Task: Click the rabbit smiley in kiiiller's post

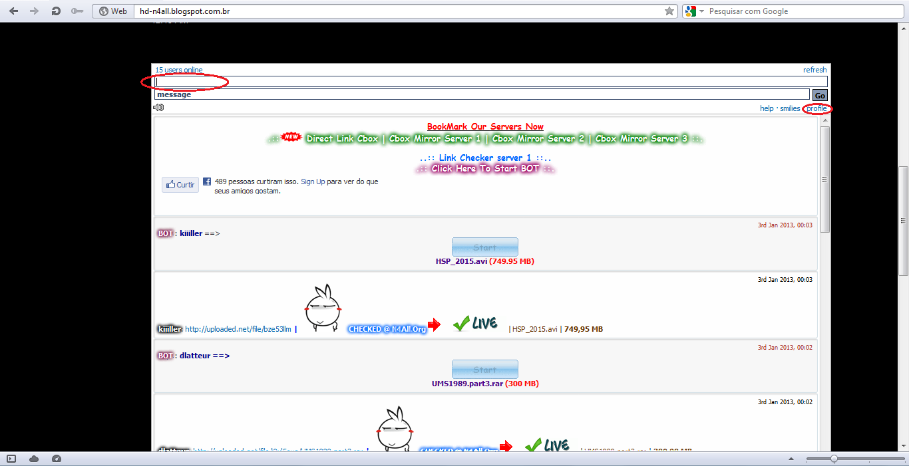Action: (x=322, y=309)
